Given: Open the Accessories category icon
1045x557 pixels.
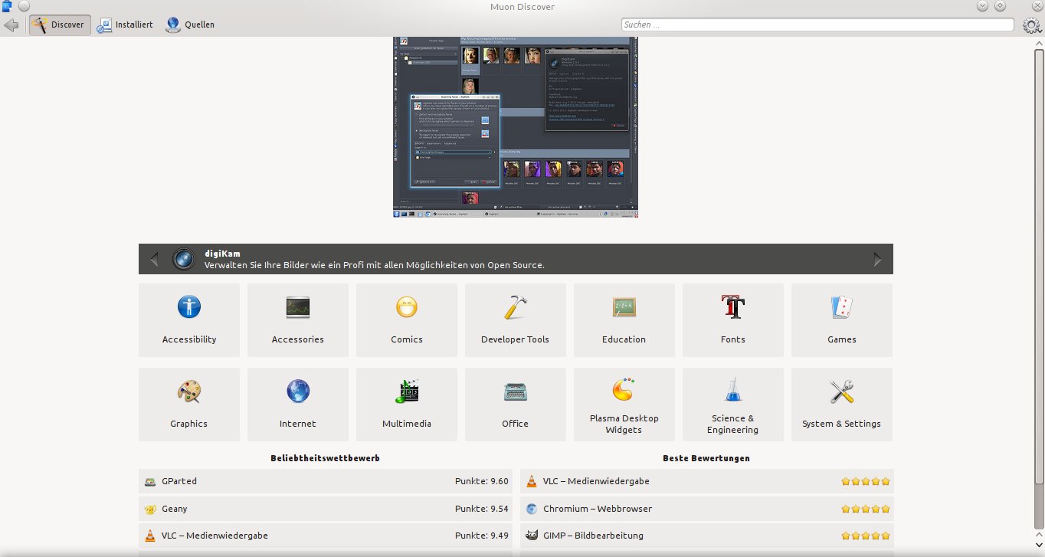Looking at the screenshot, I should point(298,307).
